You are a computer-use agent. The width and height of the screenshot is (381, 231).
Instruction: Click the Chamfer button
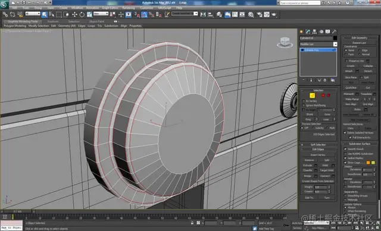(x=308, y=170)
